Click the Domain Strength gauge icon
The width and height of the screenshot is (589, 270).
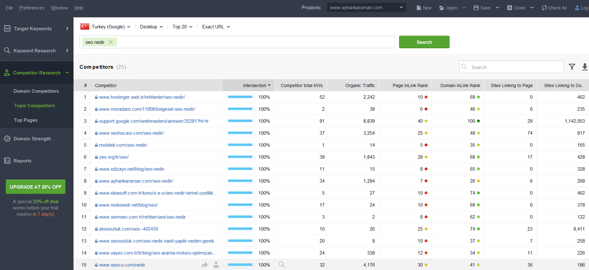point(7,138)
